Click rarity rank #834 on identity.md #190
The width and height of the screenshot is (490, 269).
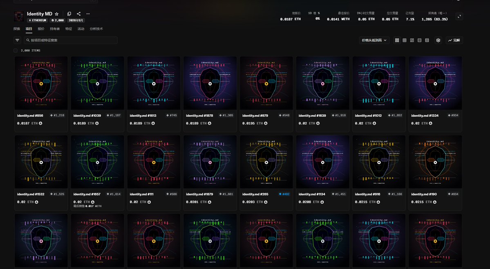coord(453,194)
